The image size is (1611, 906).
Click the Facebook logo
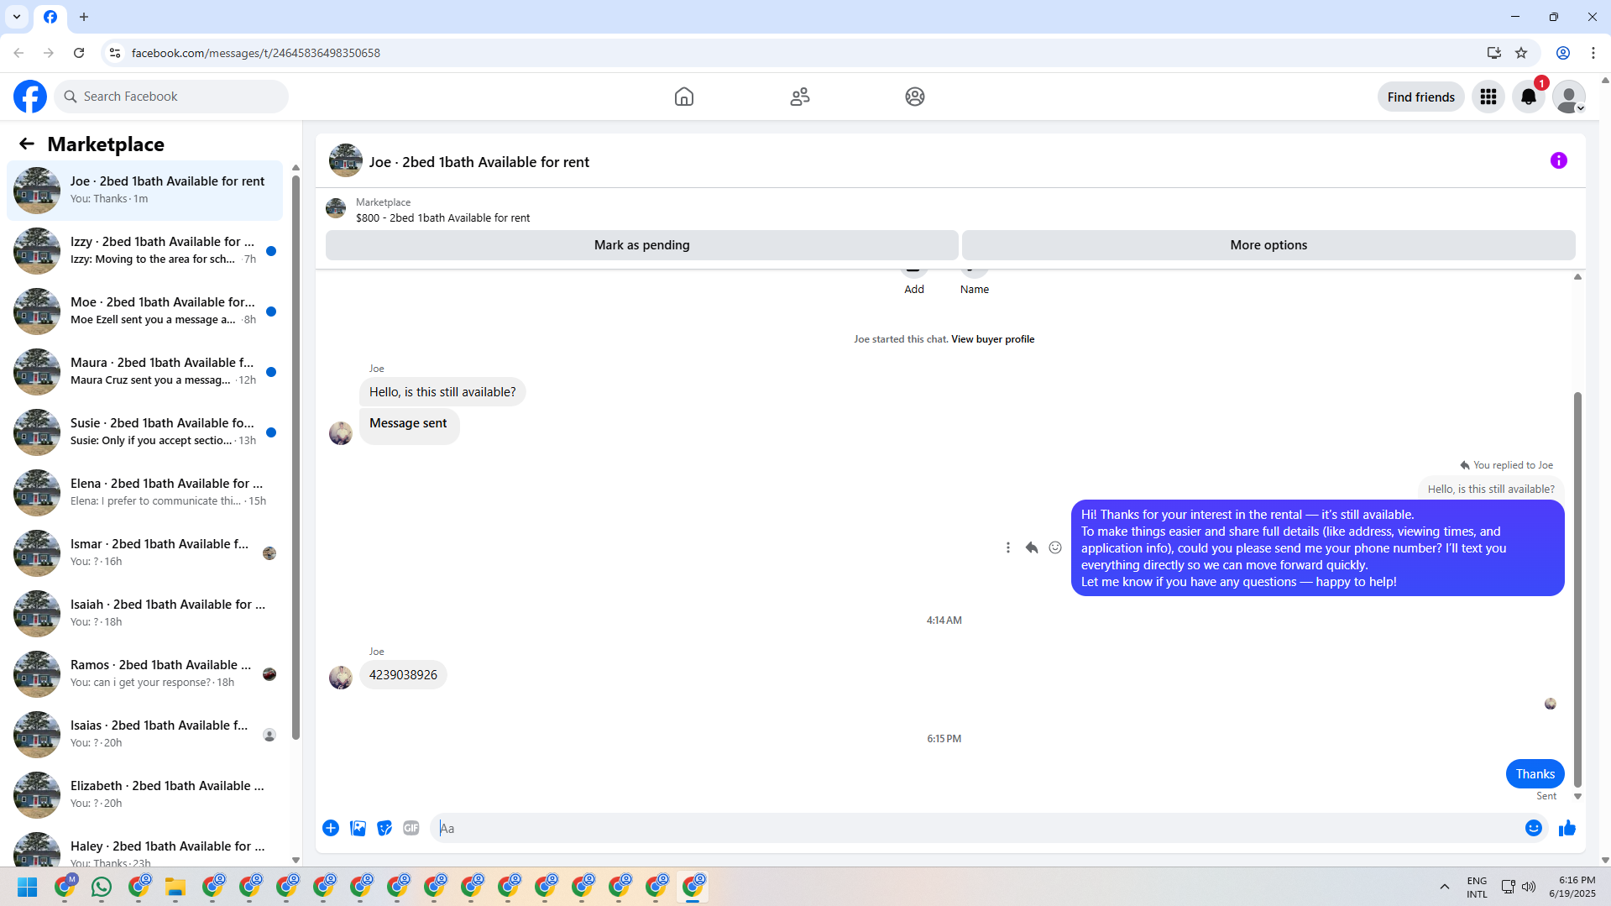click(30, 97)
